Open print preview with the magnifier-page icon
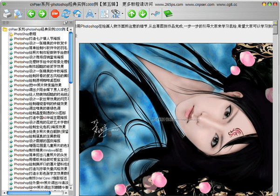Screen dimensions: 280x196 pyautogui.click(x=18, y=14)
